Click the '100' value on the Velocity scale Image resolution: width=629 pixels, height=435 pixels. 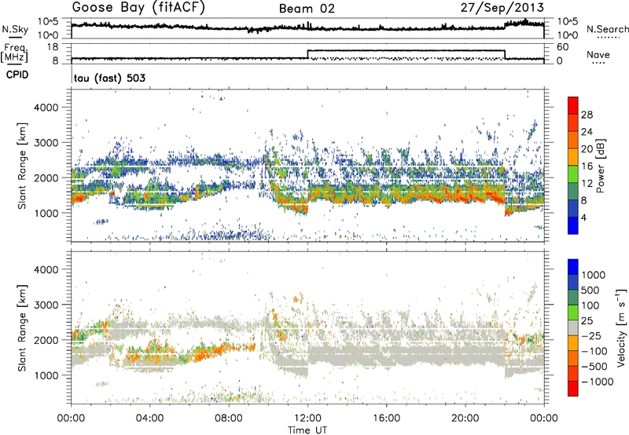590,305
